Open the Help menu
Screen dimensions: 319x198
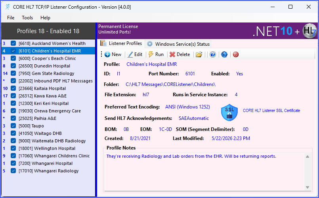click(45, 18)
